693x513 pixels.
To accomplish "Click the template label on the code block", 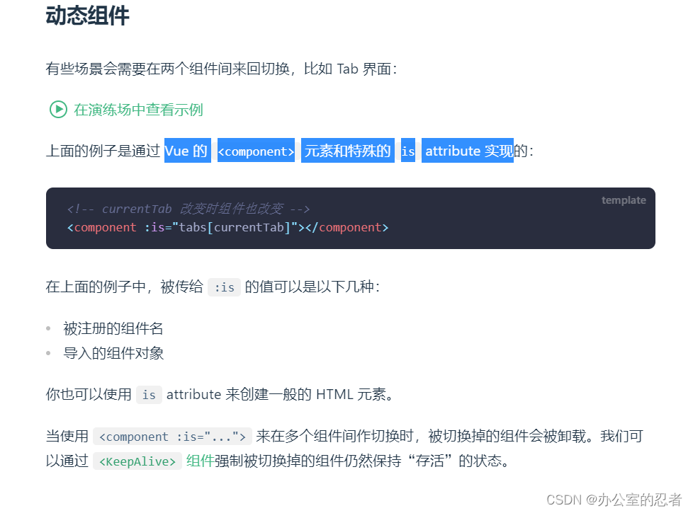I will [x=624, y=200].
